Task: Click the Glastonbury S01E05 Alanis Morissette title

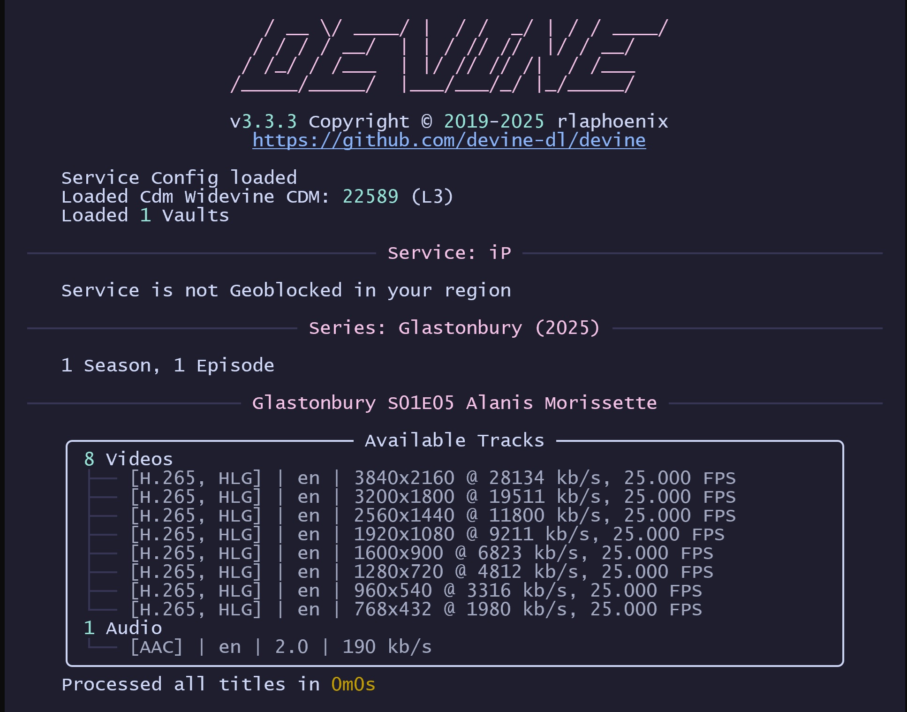Action: pyautogui.click(x=454, y=403)
